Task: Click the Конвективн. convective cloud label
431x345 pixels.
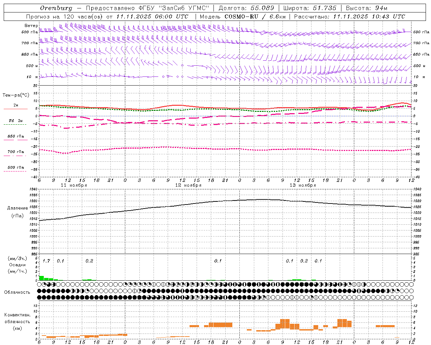Action: click(17, 315)
